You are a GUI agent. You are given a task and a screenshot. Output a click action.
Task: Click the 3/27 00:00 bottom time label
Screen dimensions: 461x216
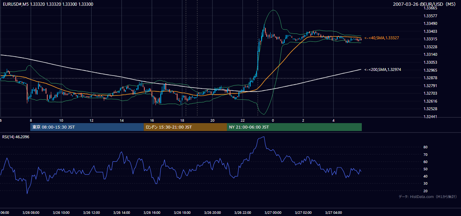pos(273,213)
